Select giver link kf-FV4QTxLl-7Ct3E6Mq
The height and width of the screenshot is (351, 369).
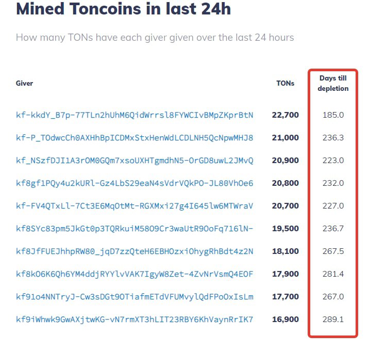click(x=135, y=206)
